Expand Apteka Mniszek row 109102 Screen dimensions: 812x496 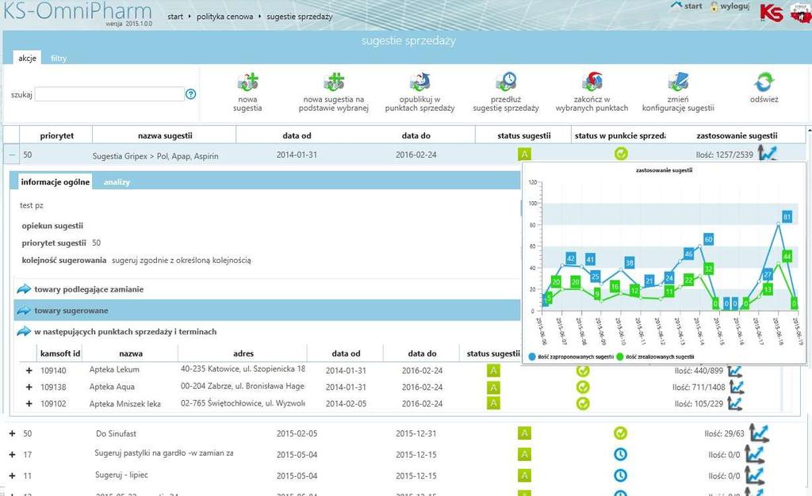pos(29,403)
